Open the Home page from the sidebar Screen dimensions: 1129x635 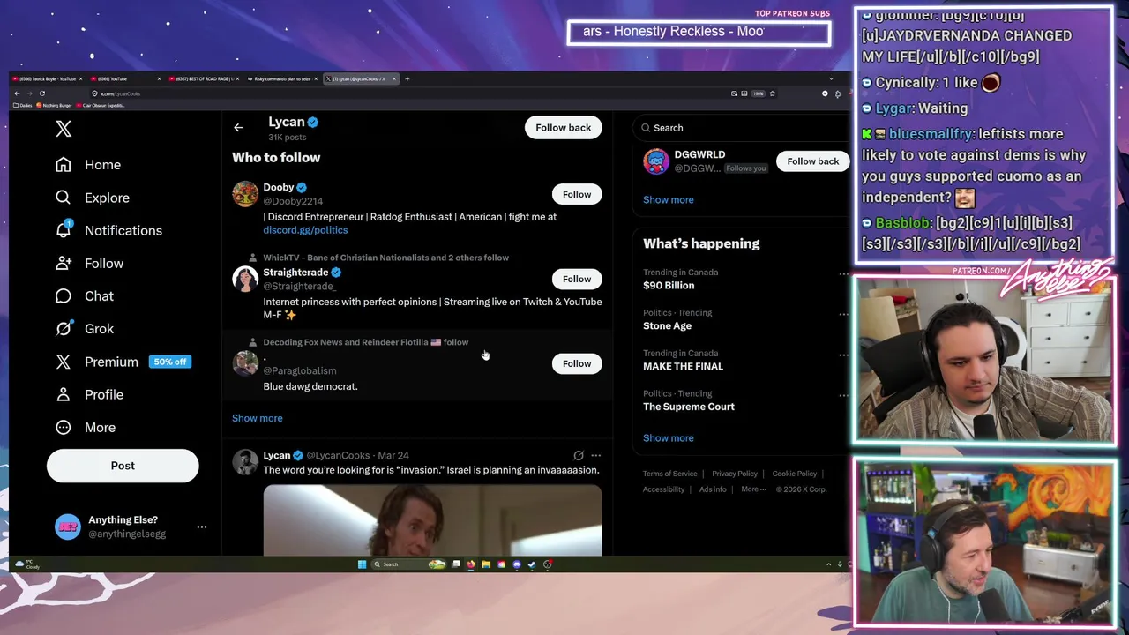tap(87, 165)
